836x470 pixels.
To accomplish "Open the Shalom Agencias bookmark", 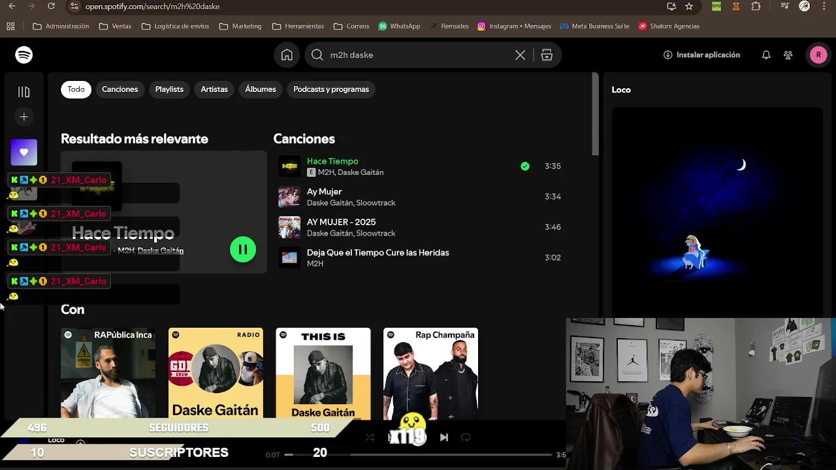I will click(669, 26).
